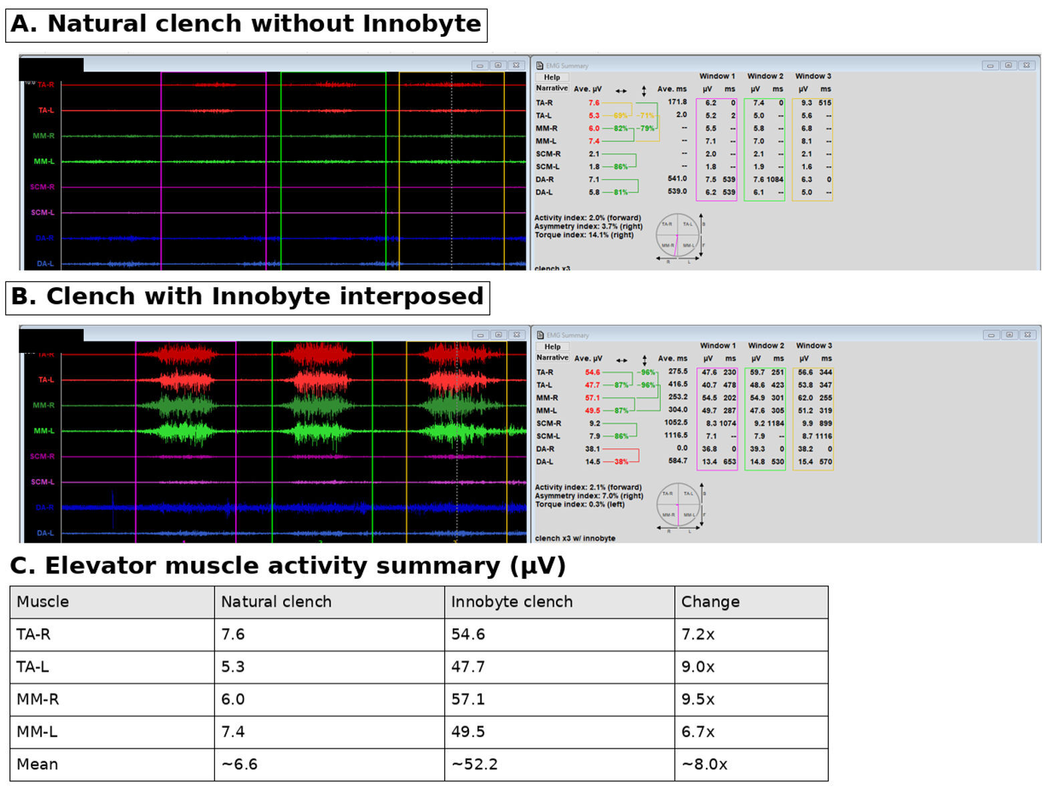Click Window 1 column header in panel A
This screenshot has width=1046, height=792.
[717, 76]
